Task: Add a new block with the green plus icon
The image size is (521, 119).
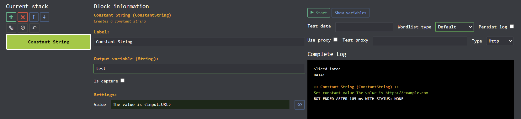Action: pyautogui.click(x=11, y=17)
